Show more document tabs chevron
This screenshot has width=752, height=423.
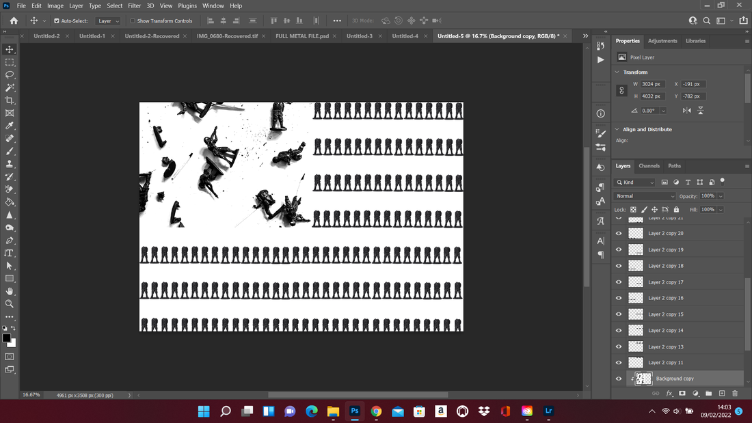[x=586, y=36]
